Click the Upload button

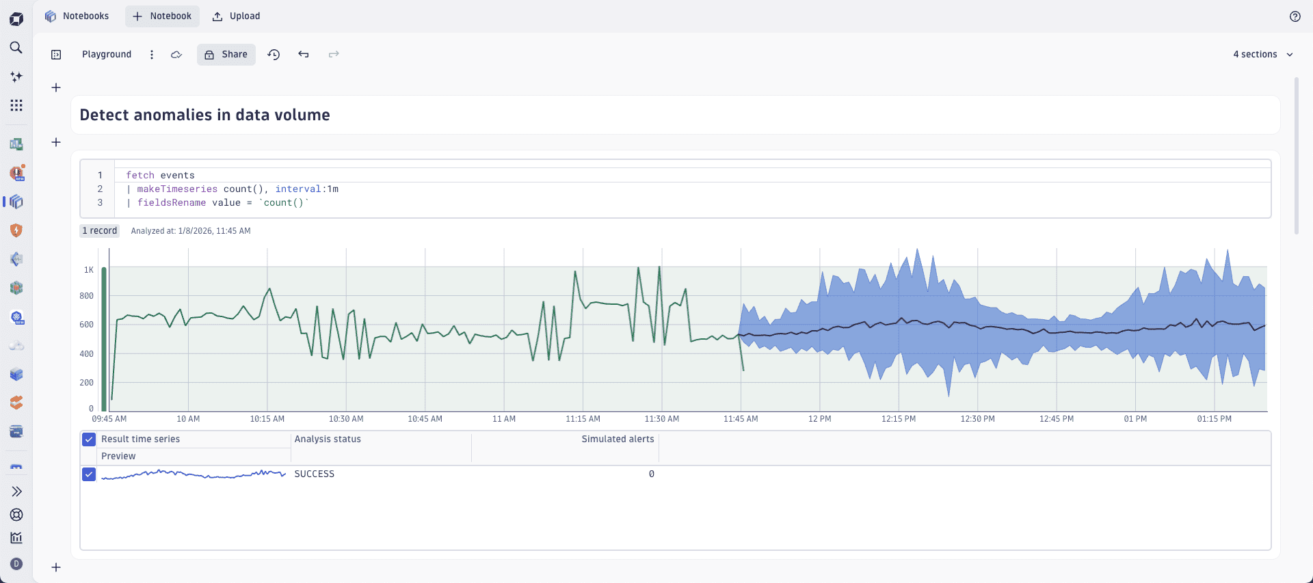(236, 16)
